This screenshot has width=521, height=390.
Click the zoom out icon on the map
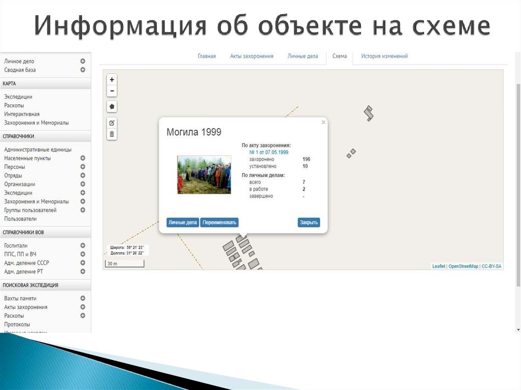coord(112,91)
